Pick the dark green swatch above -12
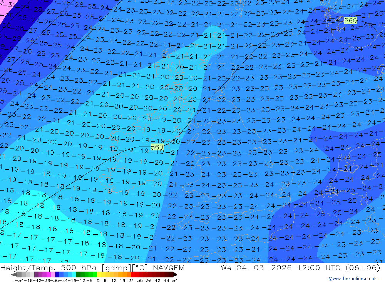 pyautogui.click(x=78, y=275)
